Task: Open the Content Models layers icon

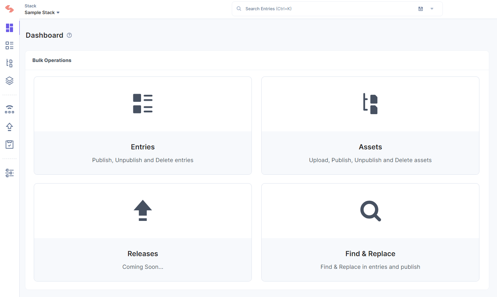Action: [x=9, y=81]
